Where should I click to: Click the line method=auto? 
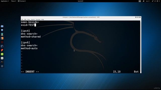29,48
